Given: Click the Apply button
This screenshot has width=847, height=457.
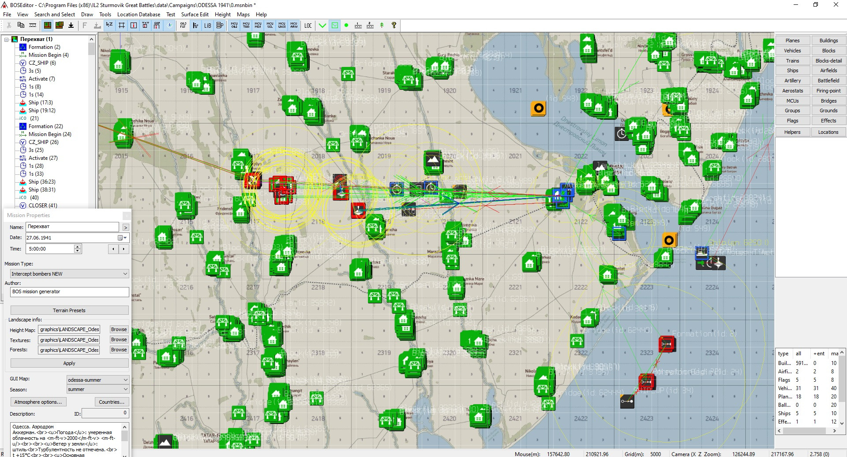Looking at the screenshot, I should [69, 363].
